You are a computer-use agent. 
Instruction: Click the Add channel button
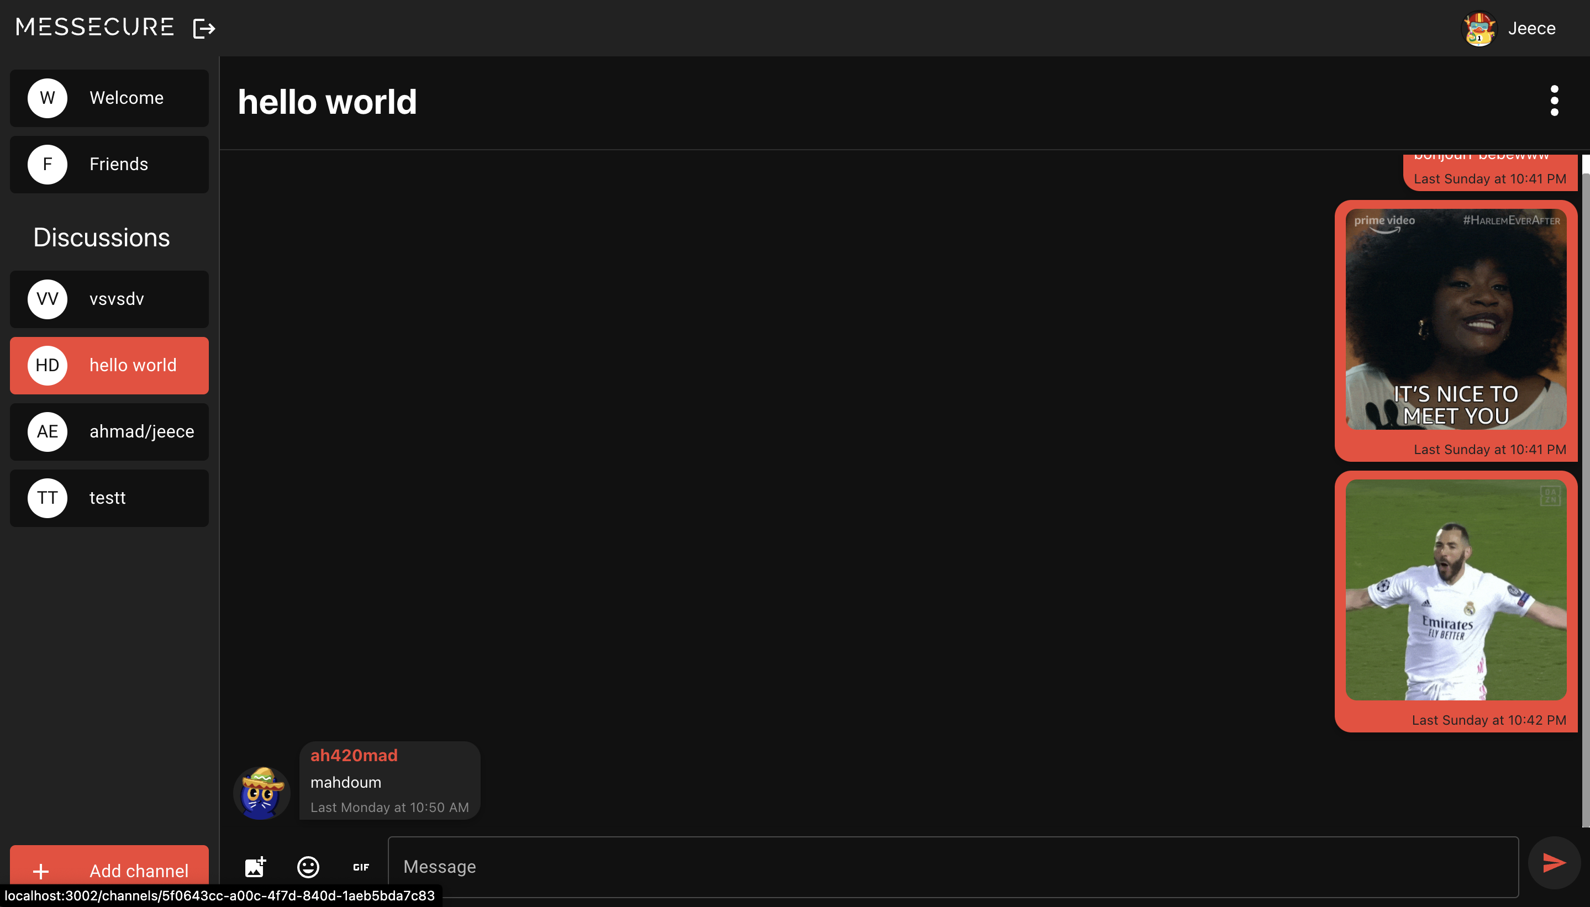(x=138, y=869)
